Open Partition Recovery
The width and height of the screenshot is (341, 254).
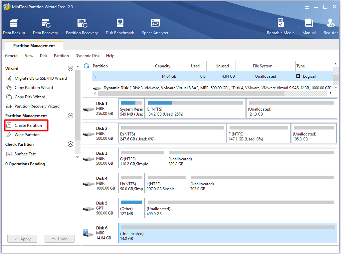point(82,27)
